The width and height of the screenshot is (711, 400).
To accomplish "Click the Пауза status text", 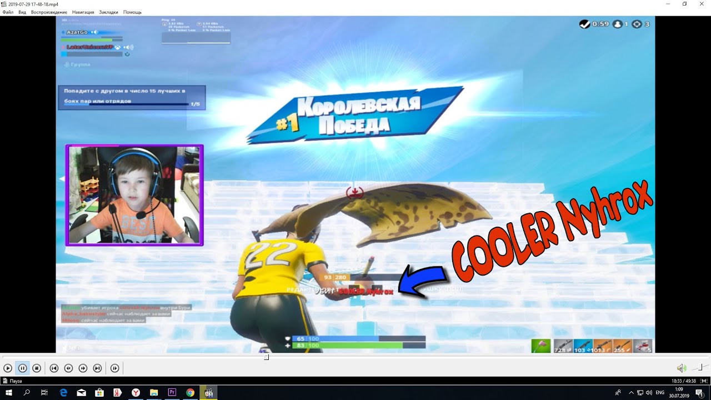I will [x=16, y=381].
